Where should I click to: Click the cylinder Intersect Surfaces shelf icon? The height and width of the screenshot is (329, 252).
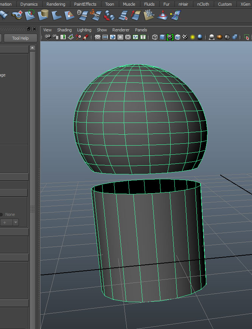tap(43, 15)
